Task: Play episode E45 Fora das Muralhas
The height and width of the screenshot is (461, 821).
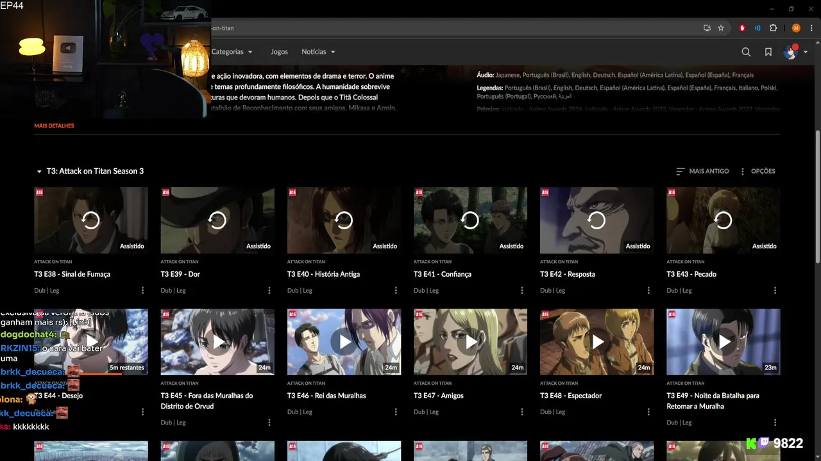Action: [217, 342]
